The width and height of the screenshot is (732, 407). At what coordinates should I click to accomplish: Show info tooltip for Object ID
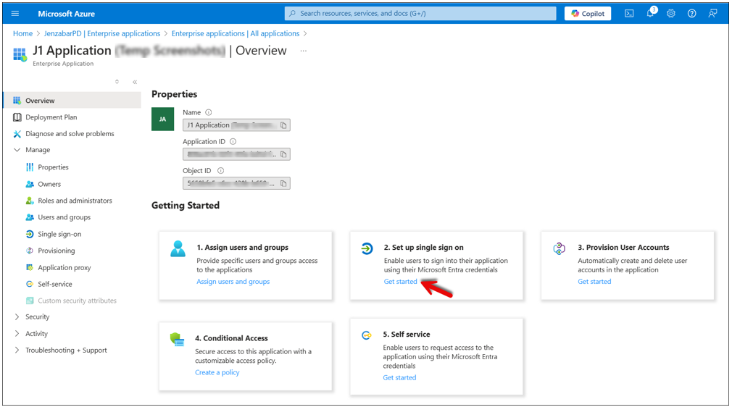(221, 171)
